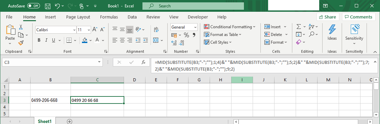Click the Fill Color bucket icon

point(85,40)
